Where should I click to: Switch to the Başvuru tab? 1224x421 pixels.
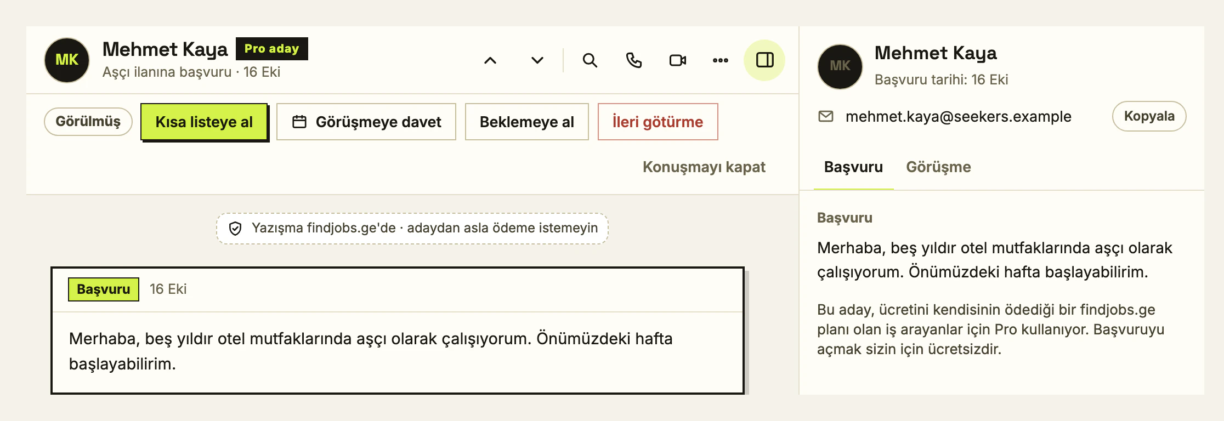tap(854, 167)
